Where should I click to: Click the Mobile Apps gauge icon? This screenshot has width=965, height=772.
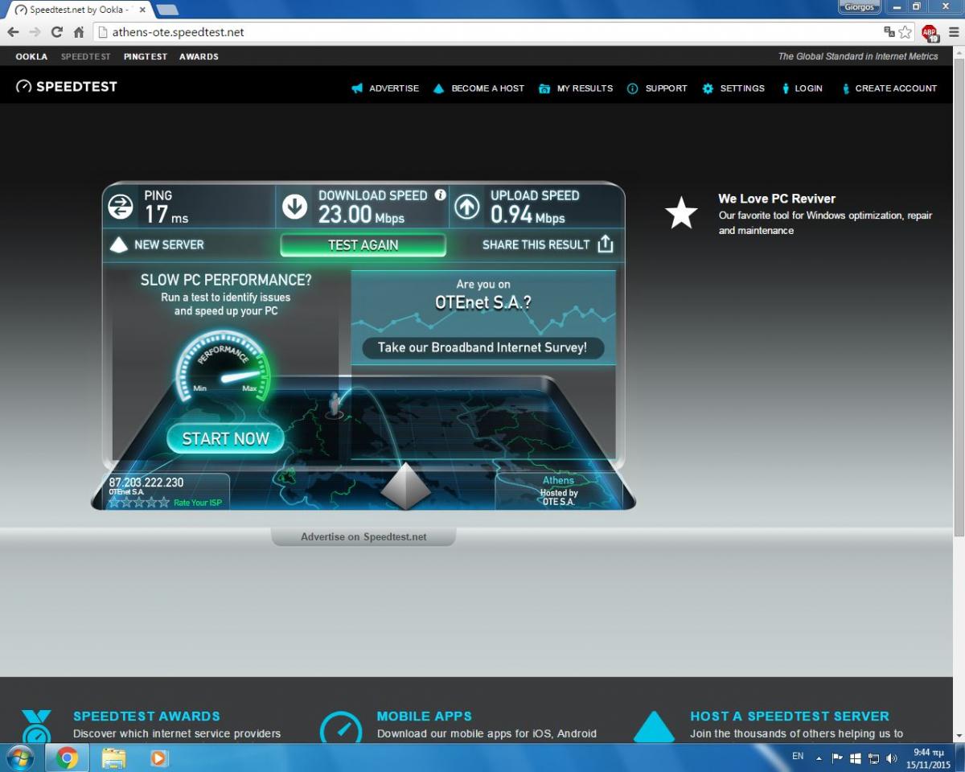[341, 729]
